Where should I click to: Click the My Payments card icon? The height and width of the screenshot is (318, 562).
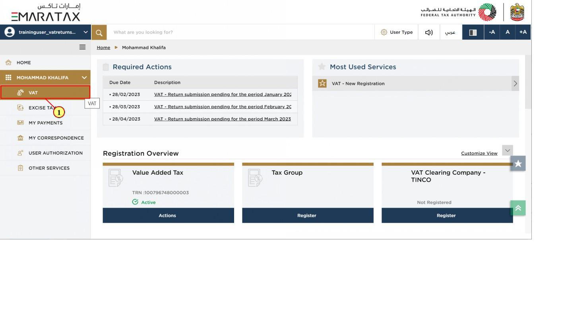[20, 123]
